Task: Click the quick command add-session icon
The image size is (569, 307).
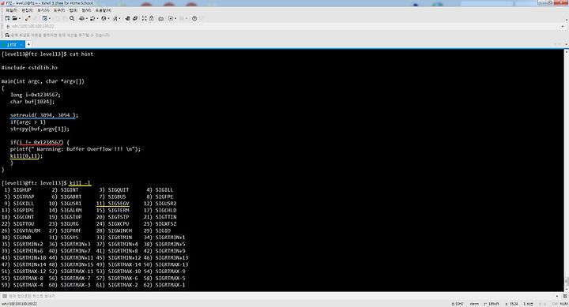Action: [x=7, y=36]
